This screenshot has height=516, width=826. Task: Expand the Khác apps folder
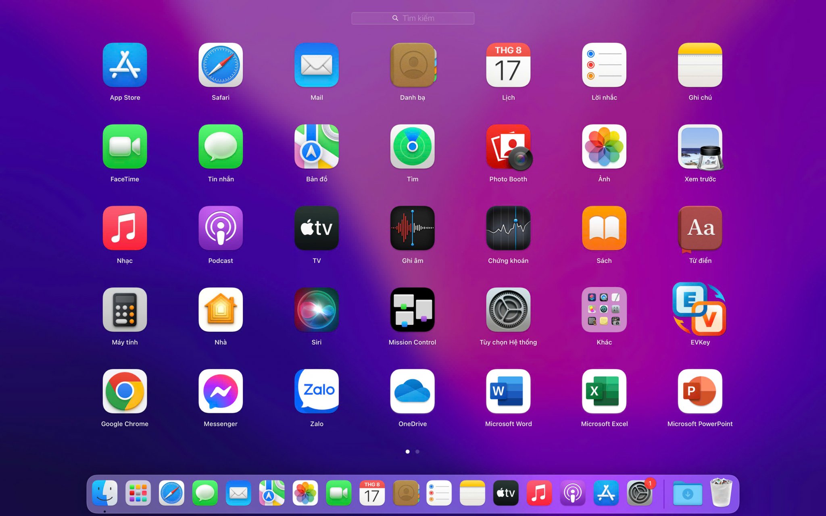[x=604, y=310]
